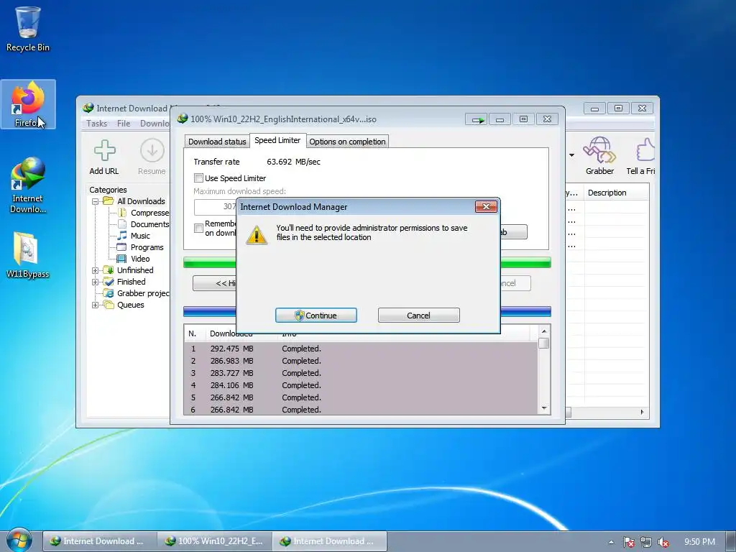Select the Video category

coord(134,259)
